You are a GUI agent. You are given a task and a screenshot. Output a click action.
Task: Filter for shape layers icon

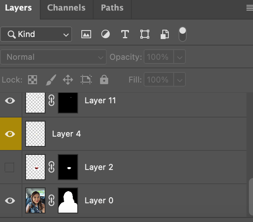tap(144, 35)
